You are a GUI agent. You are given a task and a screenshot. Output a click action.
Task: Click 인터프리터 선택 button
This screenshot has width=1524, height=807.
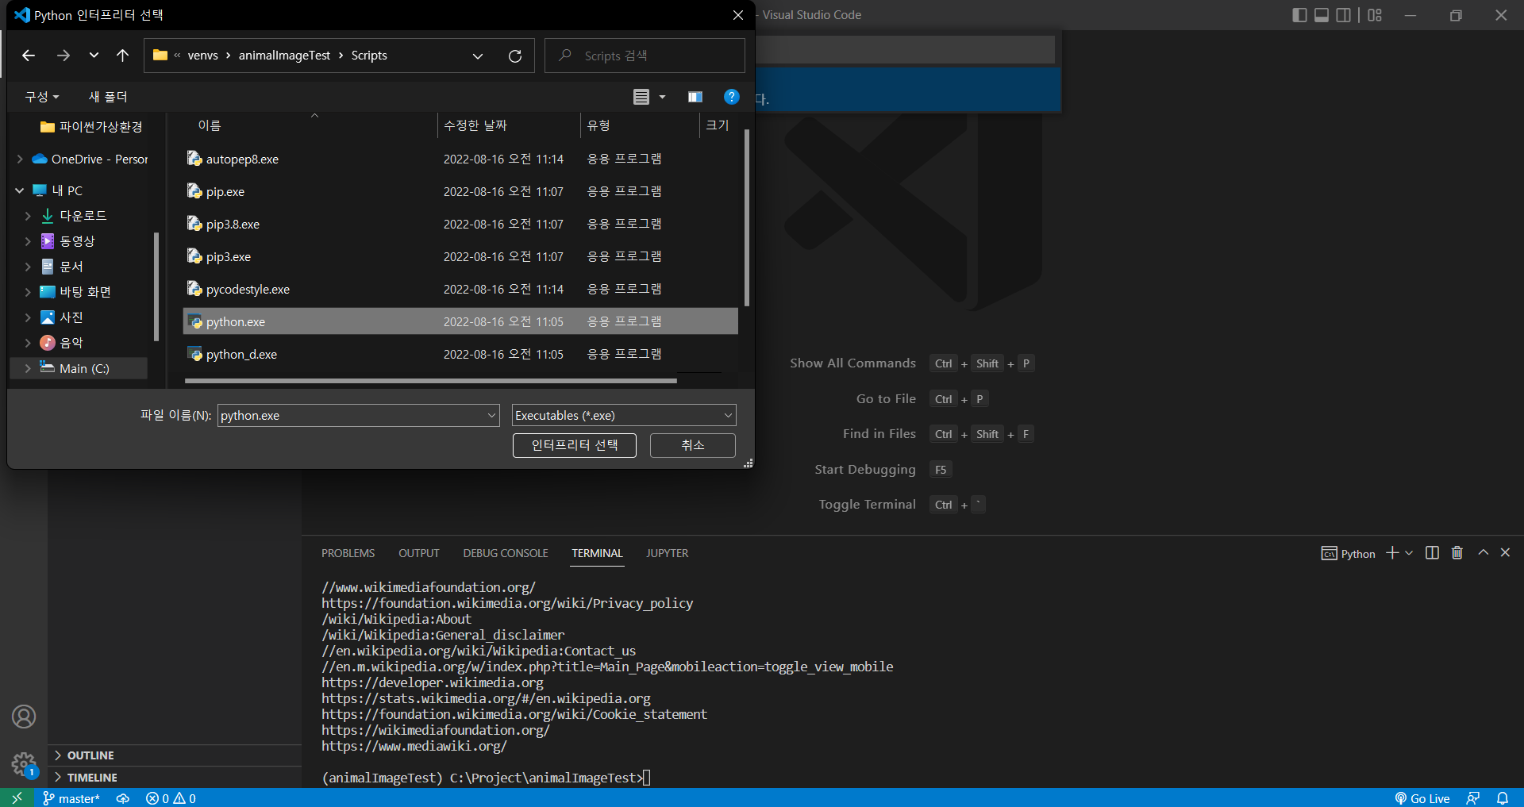[574, 445]
